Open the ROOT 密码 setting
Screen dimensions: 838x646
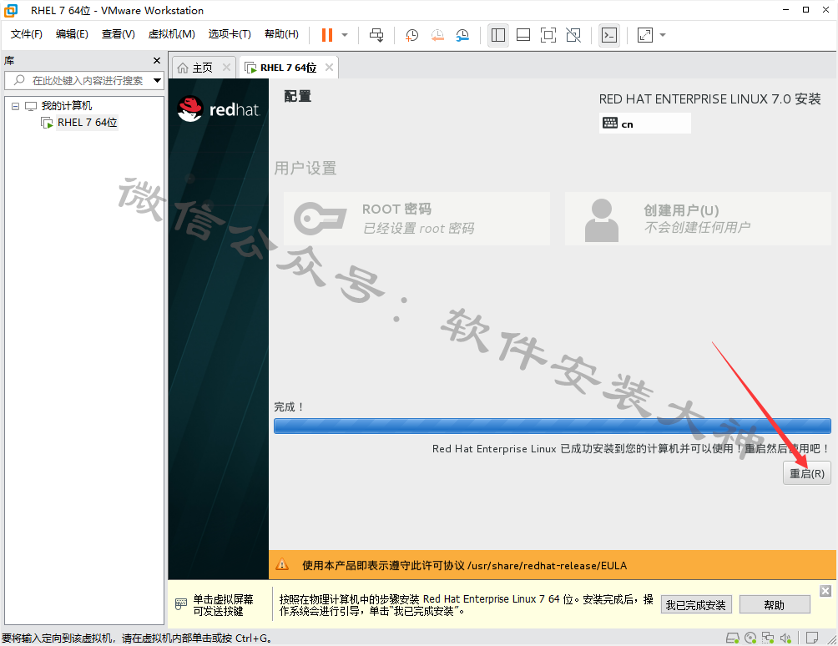(x=416, y=219)
